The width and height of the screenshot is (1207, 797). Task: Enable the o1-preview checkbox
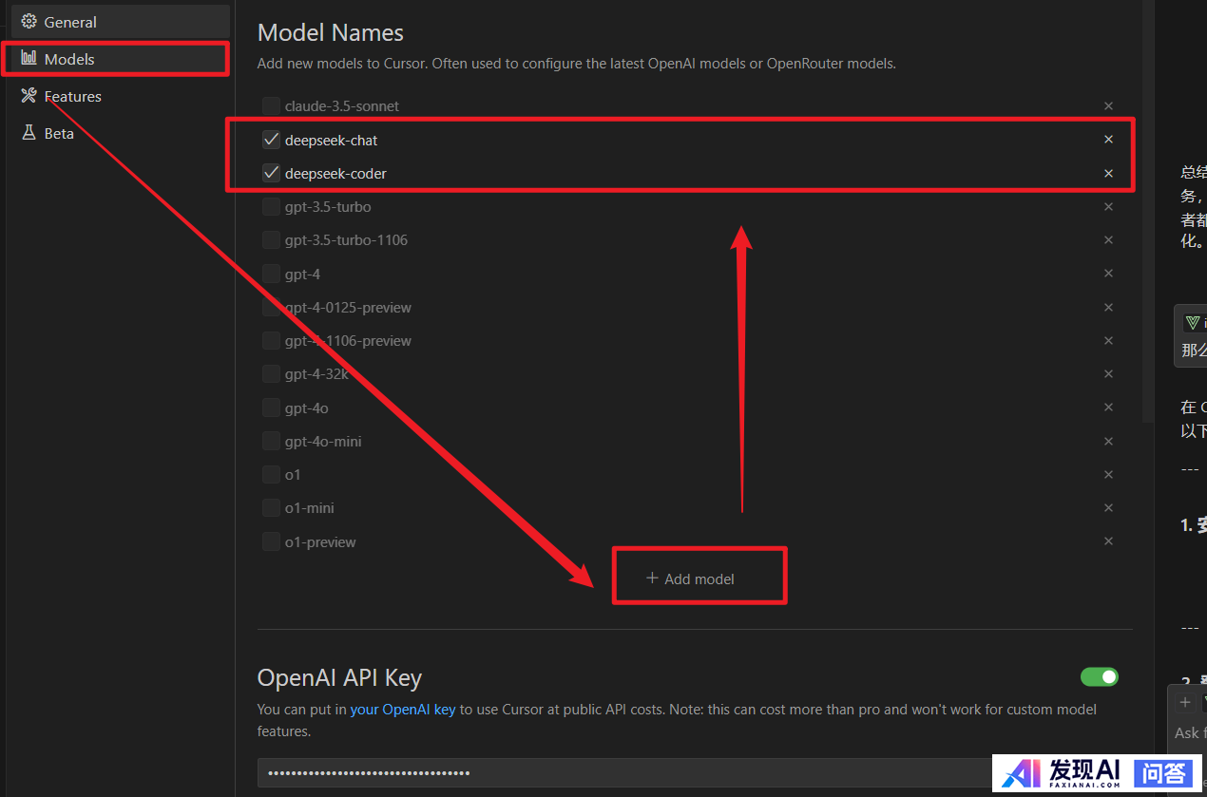271,541
